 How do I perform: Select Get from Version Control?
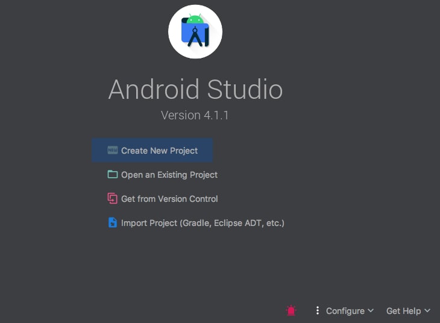click(x=163, y=199)
